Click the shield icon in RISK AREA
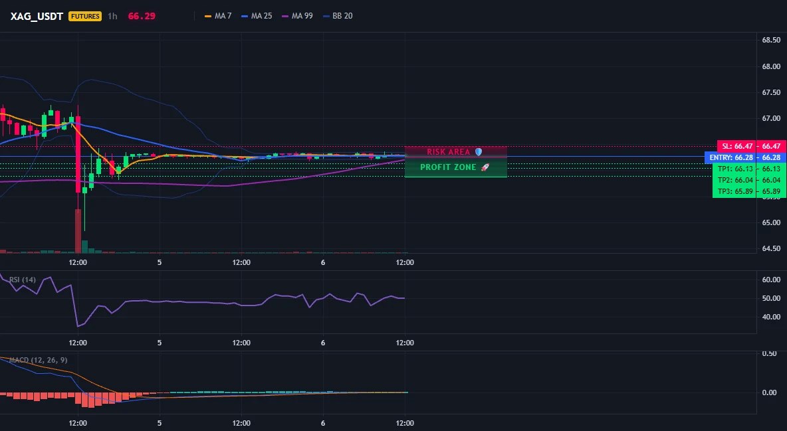 [479, 151]
